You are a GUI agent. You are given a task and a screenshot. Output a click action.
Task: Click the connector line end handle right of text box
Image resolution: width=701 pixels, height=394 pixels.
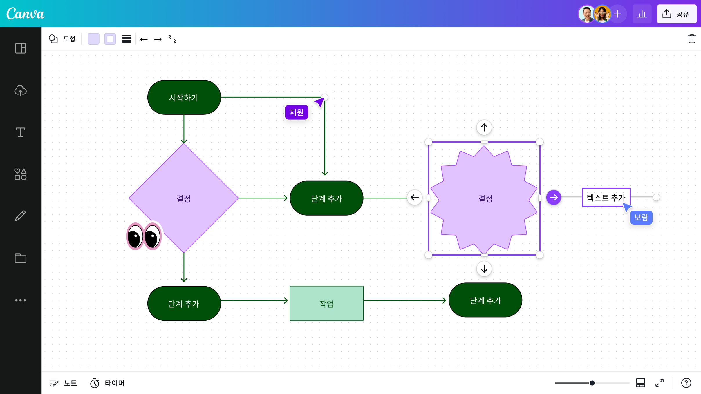pyautogui.click(x=656, y=198)
